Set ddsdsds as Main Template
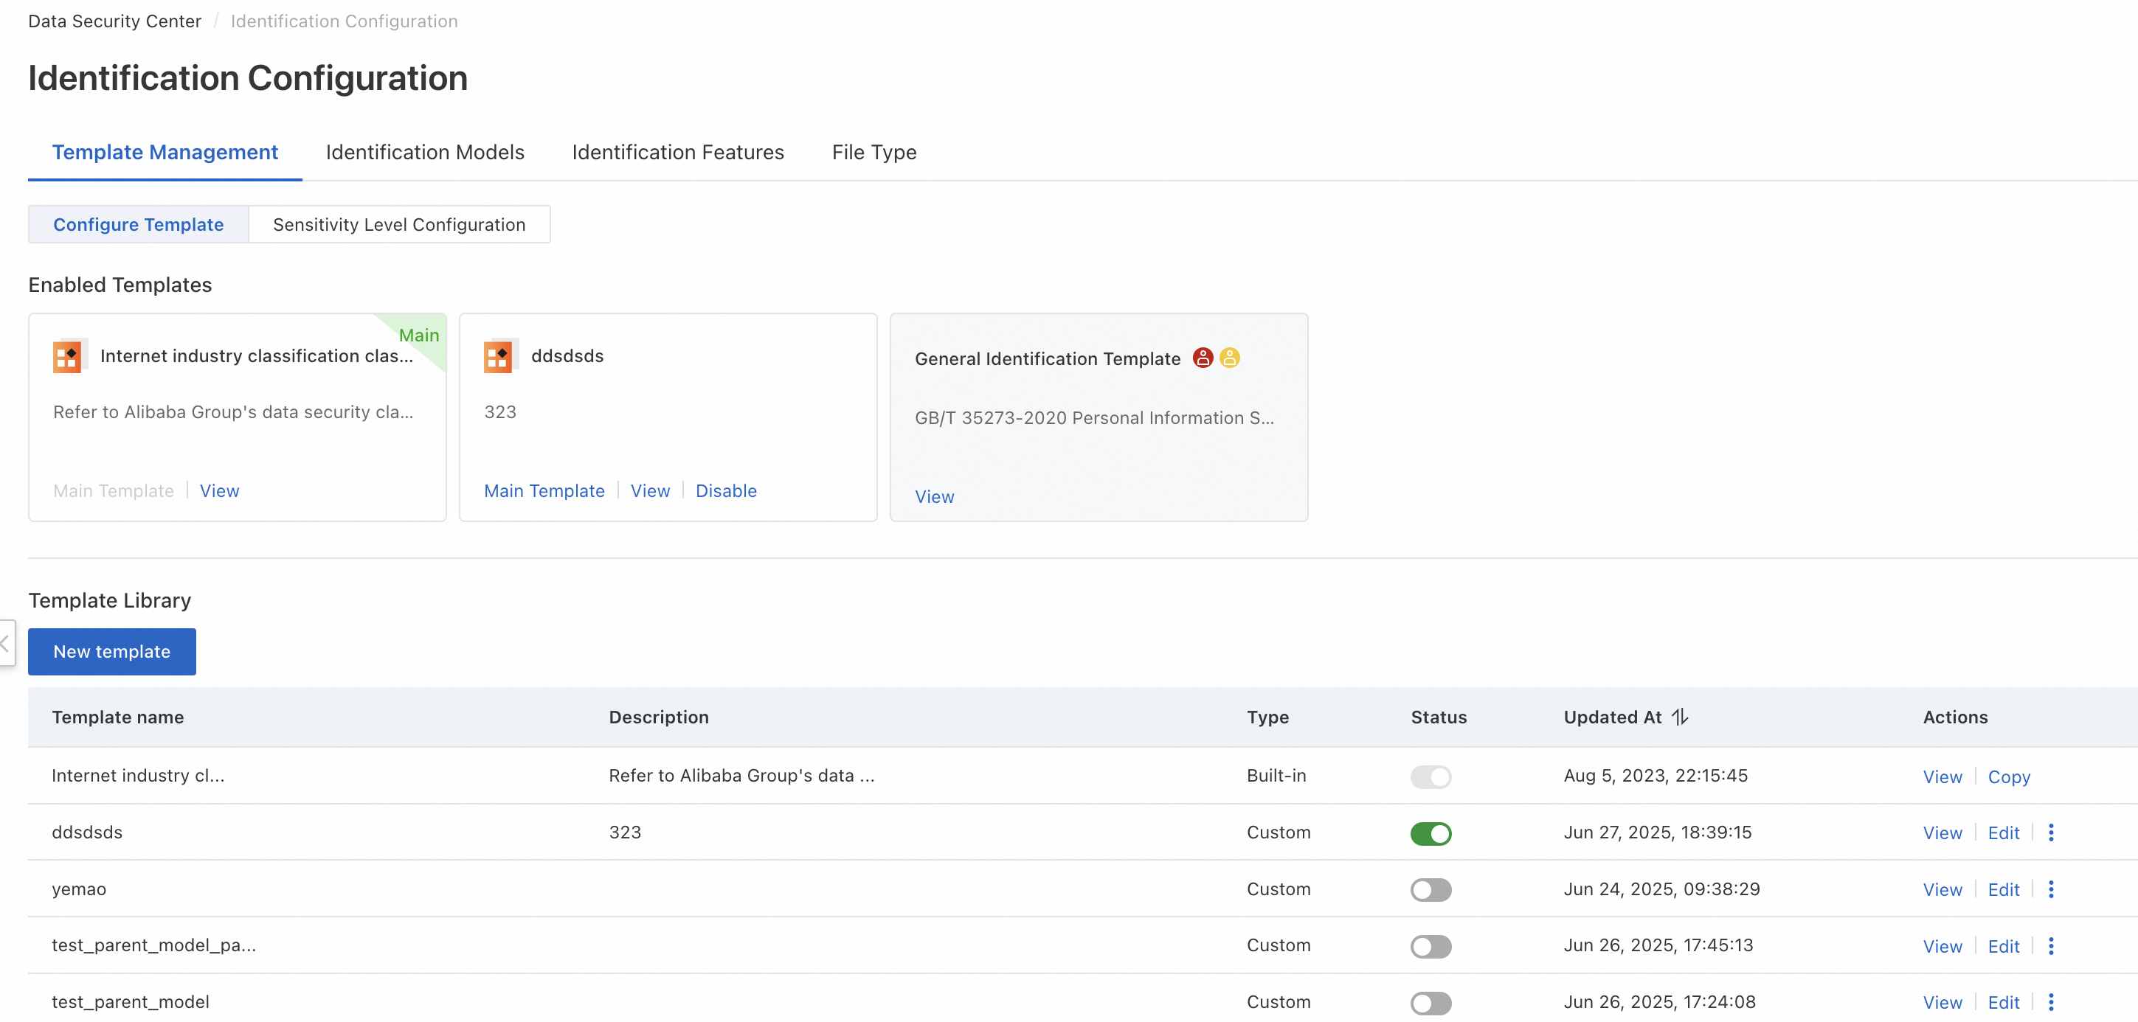The image size is (2138, 1022). click(x=544, y=491)
